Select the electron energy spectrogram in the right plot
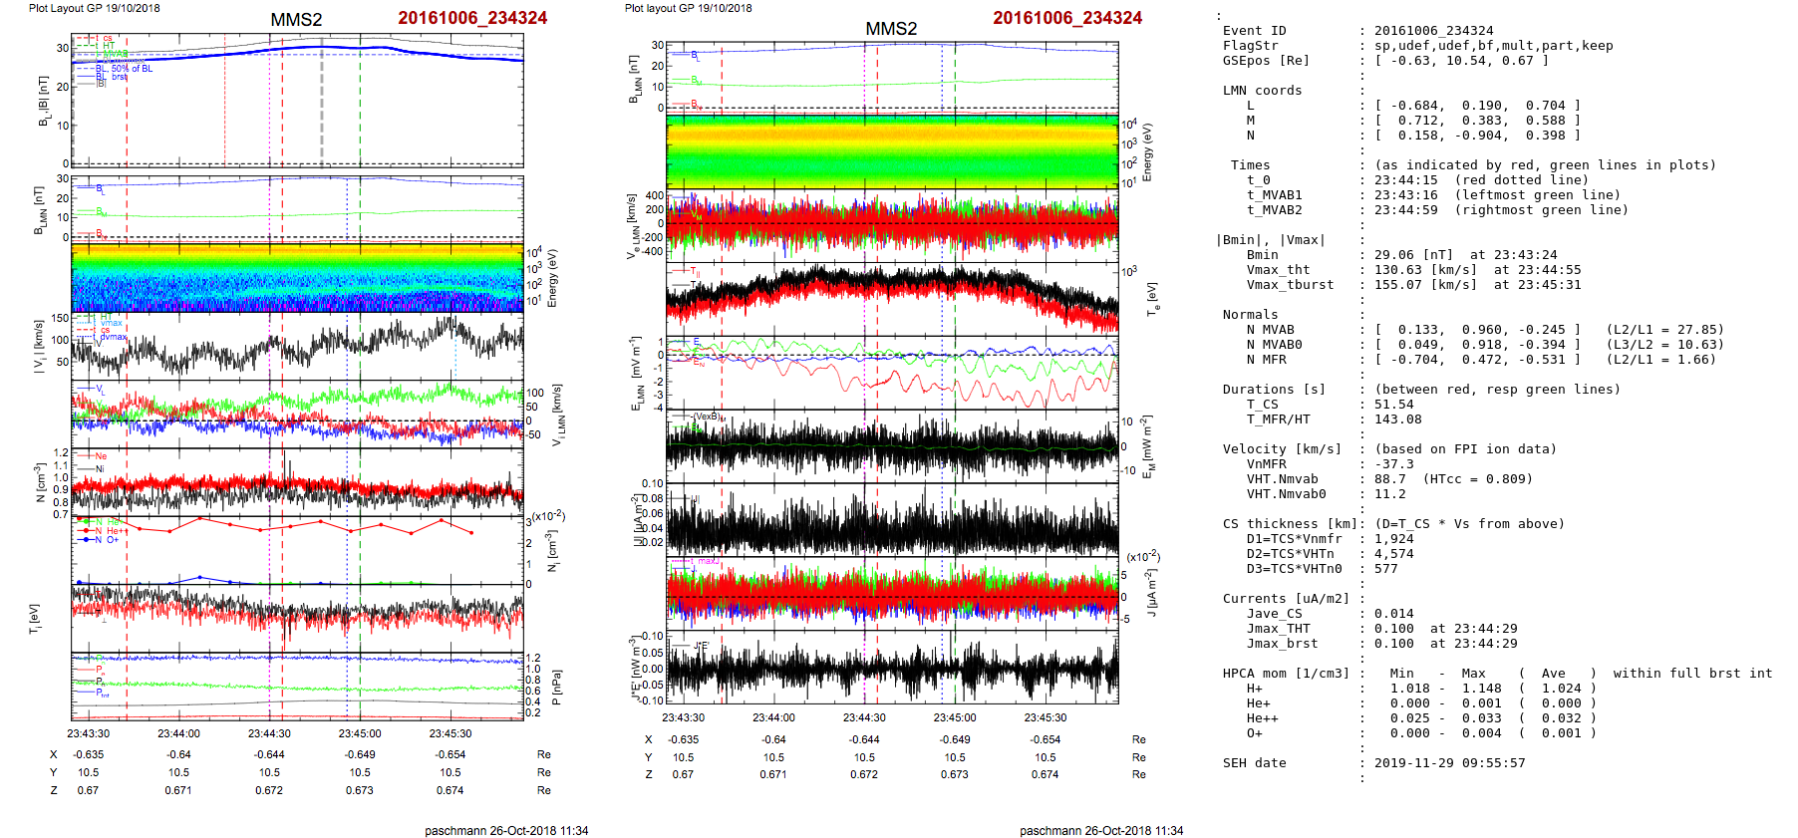 (891, 151)
